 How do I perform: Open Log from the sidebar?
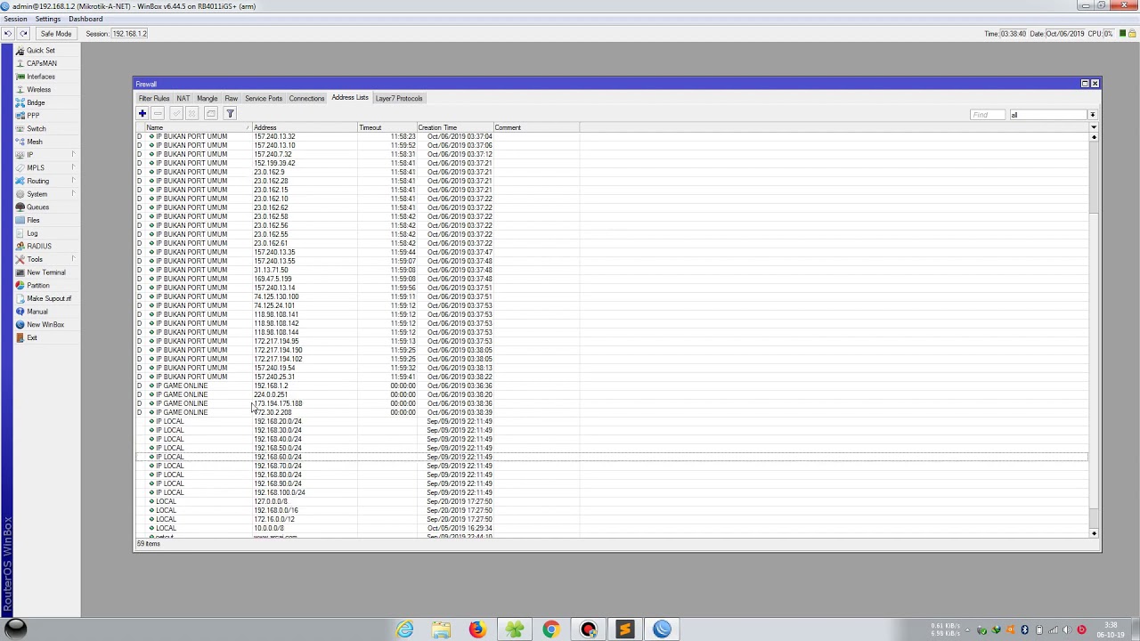[x=32, y=233]
